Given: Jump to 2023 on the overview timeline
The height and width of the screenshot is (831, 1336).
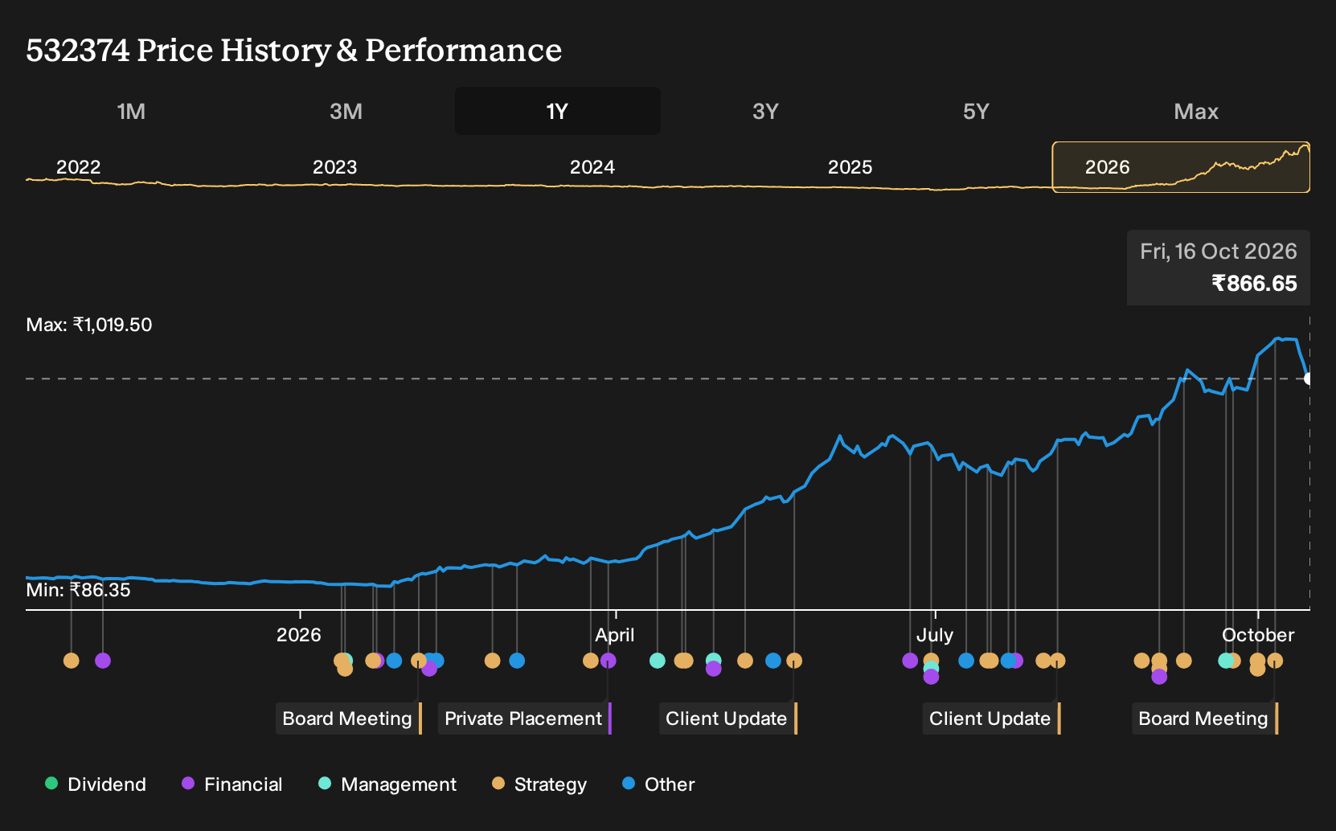Looking at the screenshot, I should point(334,167).
